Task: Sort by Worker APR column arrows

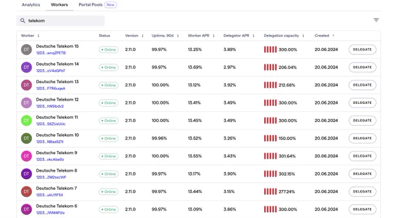Action: coord(213,36)
